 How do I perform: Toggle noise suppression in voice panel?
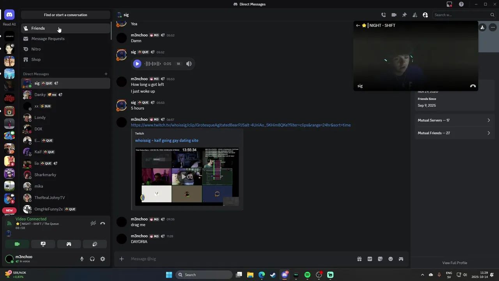(x=93, y=224)
